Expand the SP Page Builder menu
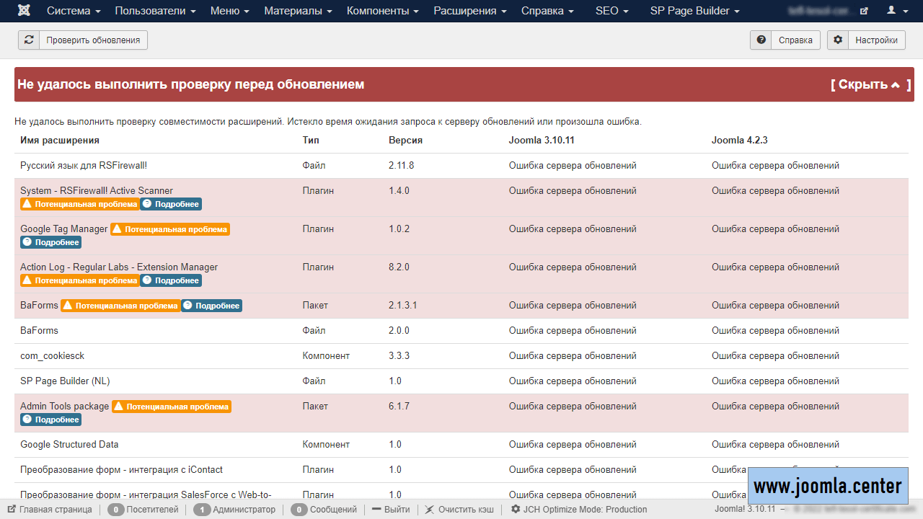 [694, 11]
